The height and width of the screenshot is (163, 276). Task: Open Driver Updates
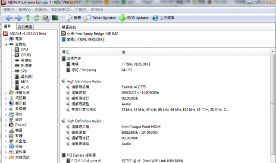[100, 18]
